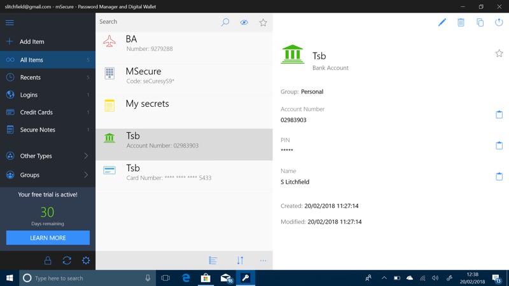509x286 pixels.
Task: Click the airplane icon for BA
Action: coord(109,41)
